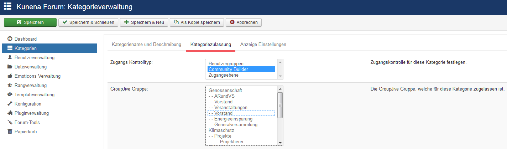Click the green Speichern button
The height and width of the screenshot is (149, 507).
coord(30,22)
